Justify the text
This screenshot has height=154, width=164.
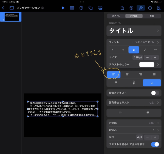[154, 75]
